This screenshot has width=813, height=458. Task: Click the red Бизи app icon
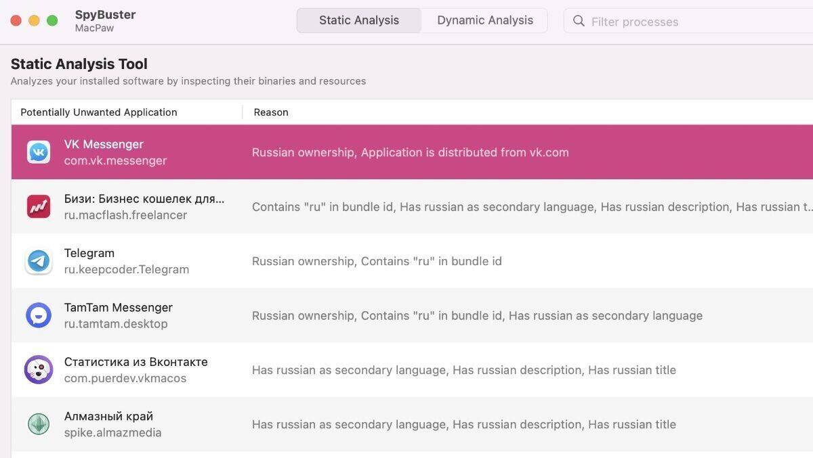(39, 206)
